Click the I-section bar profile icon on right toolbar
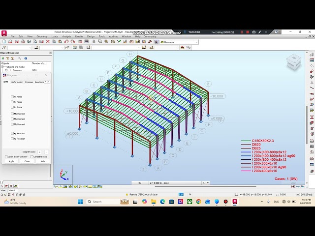The width and height of the screenshot is (315, 236). tap(312, 117)
